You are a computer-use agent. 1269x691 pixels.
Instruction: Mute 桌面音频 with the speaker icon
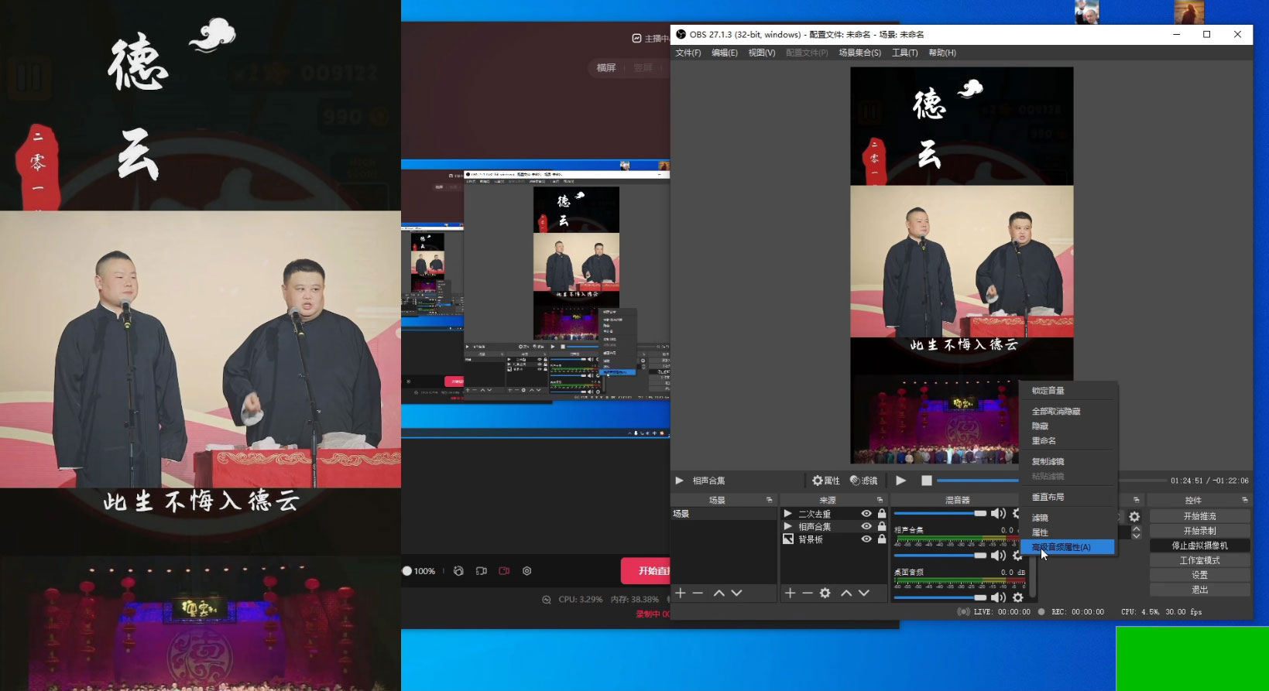click(998, 597)
